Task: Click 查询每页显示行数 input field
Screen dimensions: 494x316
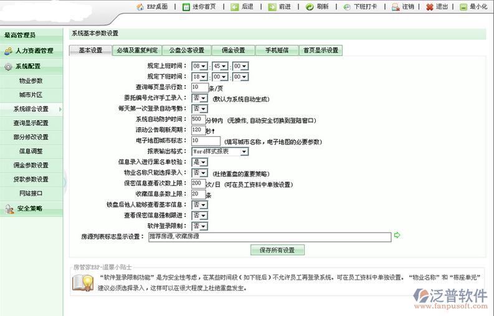Action: pyautogui.click(x=200, y=87)
